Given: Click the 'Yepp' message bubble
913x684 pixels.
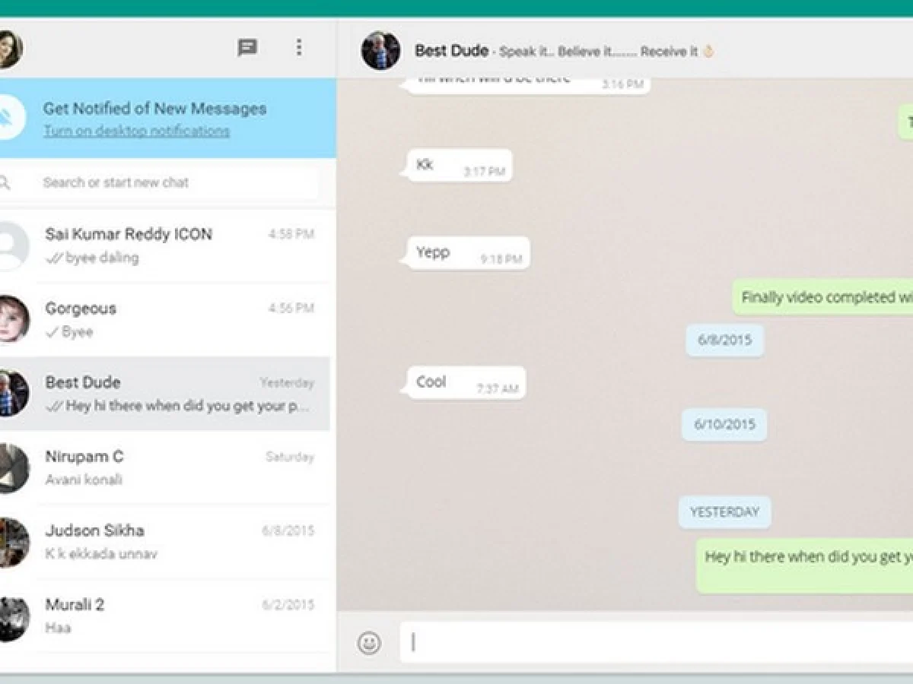Looking at the screenshot, I should click(467, 253).
